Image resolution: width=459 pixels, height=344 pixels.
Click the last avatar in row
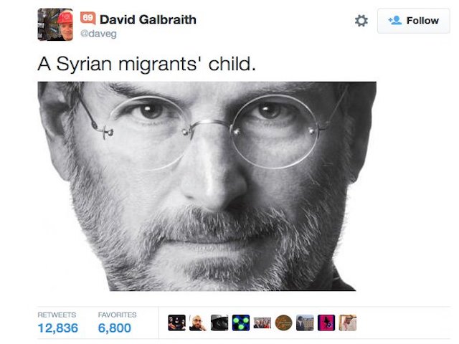pos(348,322)
